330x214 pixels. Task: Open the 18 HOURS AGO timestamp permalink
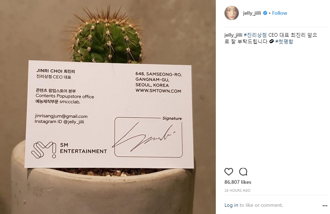(x=237, y=191)
